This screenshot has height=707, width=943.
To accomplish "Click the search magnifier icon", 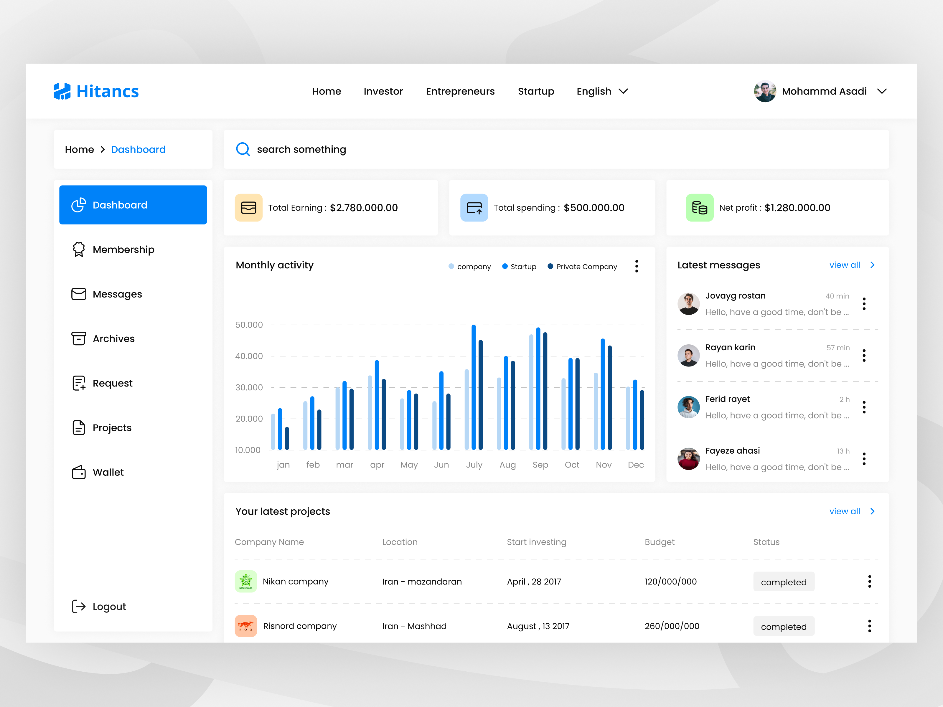I will (243, 149).
